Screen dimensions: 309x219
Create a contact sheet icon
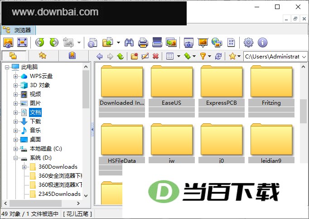[231, 43]
